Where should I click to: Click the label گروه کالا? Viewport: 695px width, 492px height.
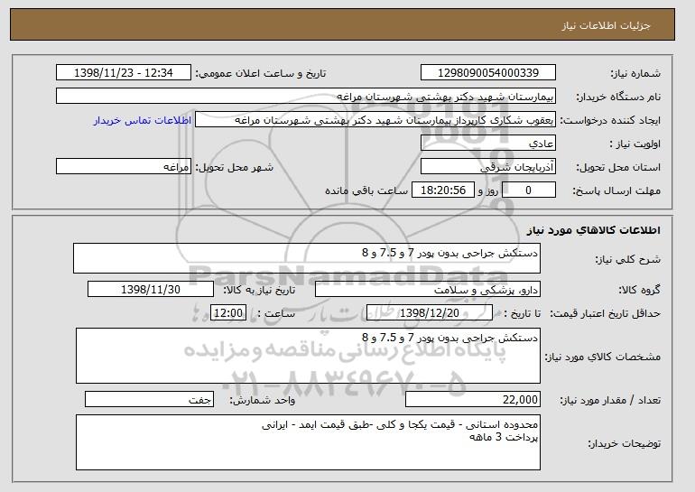[x=640, y=291]
